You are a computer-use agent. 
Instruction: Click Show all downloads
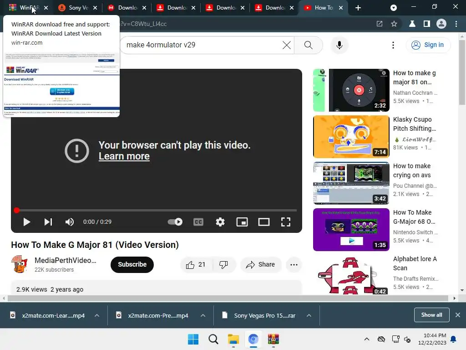pos(431,315)
